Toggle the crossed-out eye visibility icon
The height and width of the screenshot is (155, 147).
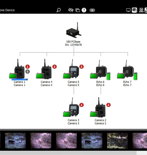[x=71, y=10]
